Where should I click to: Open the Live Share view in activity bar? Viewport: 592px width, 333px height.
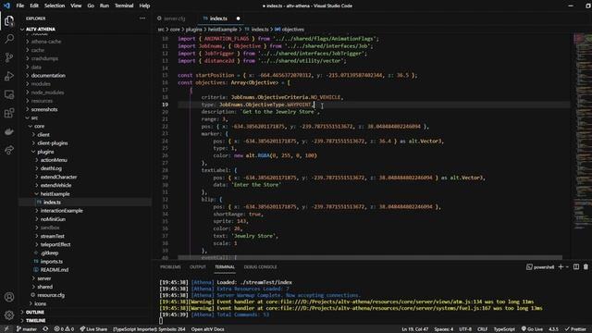pyautogui.click(x=9, y=150)
